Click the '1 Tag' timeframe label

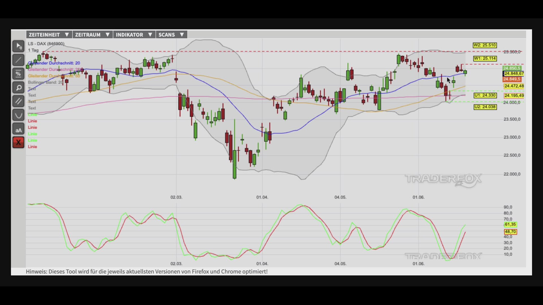pos(33,50)
